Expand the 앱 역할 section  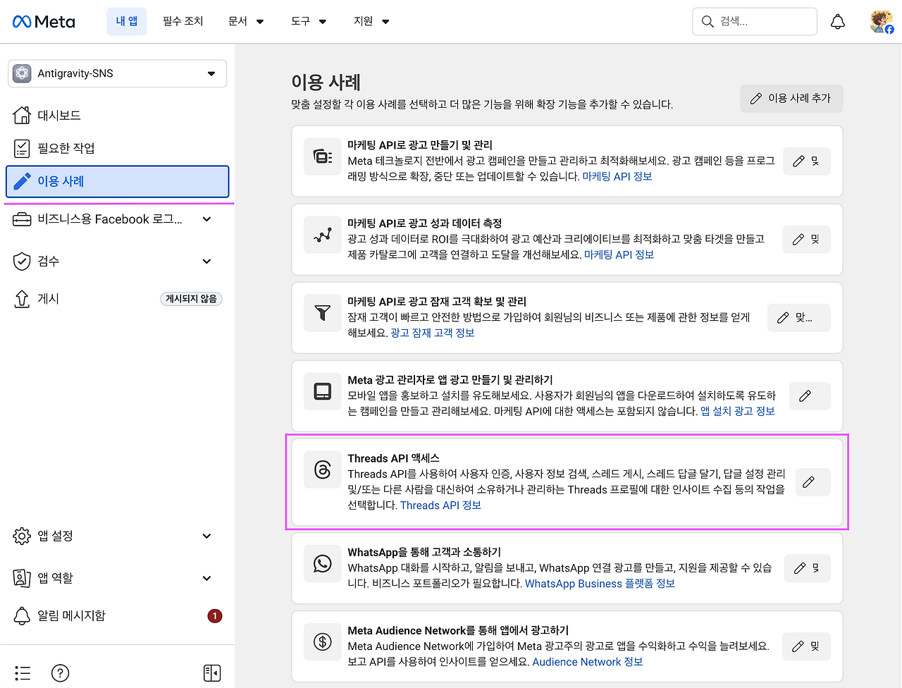click(117, 578)
